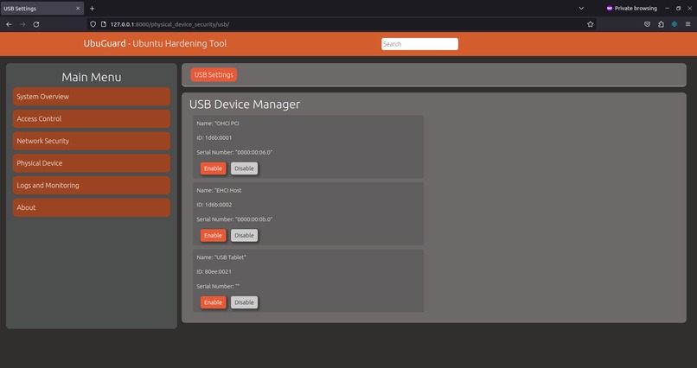Open Physical Device menu item

tap(92, 163)
